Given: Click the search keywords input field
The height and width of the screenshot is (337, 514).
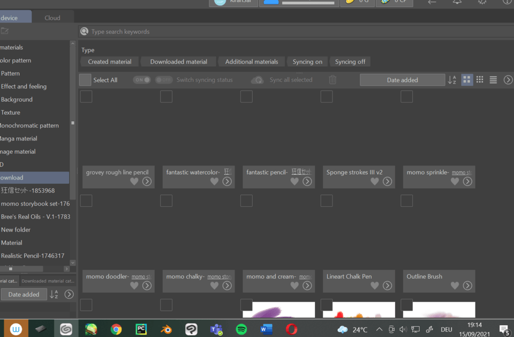Looking at the screenshot, I should [296, 32].
